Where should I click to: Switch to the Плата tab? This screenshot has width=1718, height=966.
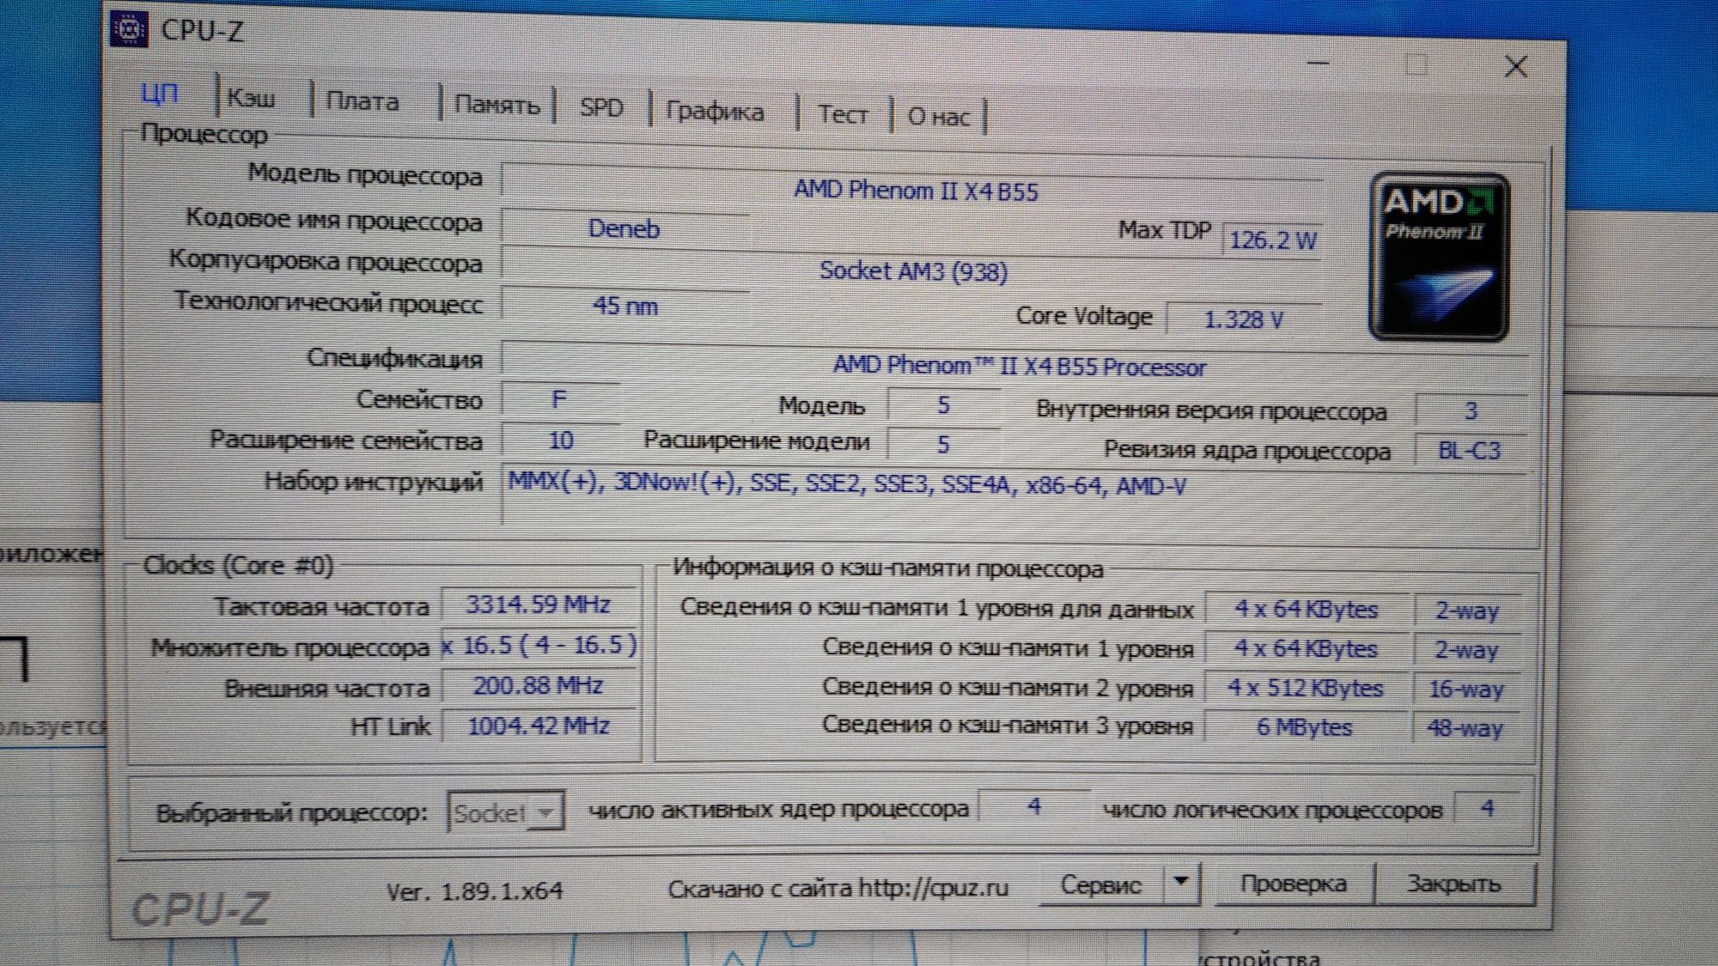point(362,101)
